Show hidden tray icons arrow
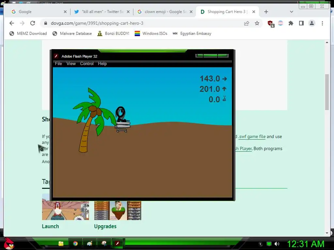This screenshot has height=250, width=334. click(x=261, y=244)
